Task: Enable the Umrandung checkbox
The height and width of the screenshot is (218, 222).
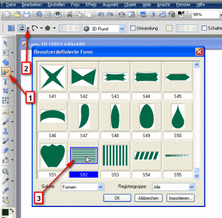Action: tap(133, 28)
